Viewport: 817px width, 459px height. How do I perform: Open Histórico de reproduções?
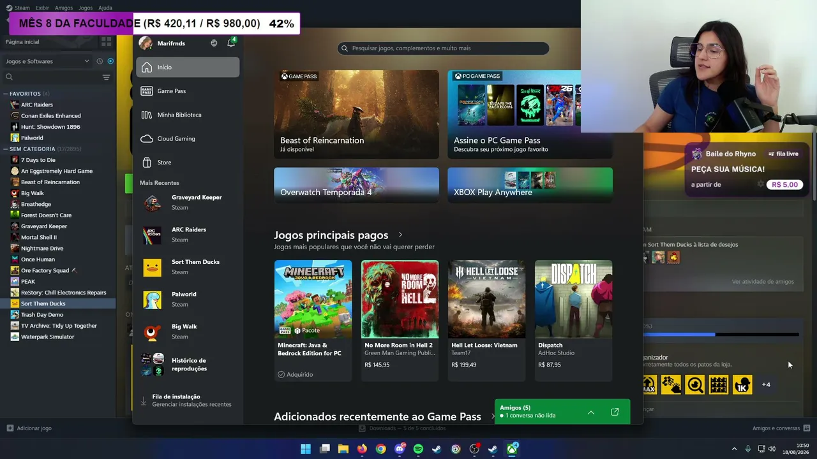click(x=188, y=365)
